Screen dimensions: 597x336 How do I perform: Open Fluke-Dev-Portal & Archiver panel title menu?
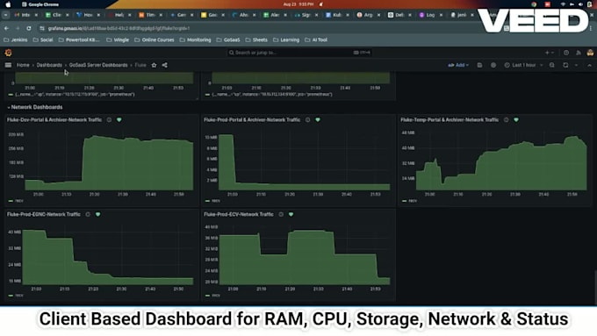(54, 120)
